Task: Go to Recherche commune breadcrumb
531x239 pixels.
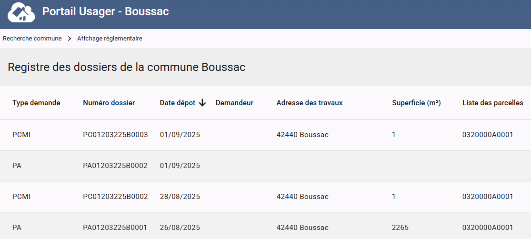Action: click(x=32, y=39)
